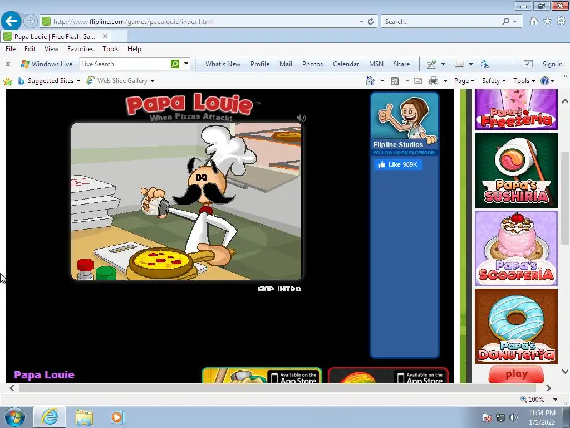Open Papa's Scooperia game thumbnail
This screenshot has width=570, height=428.
516,248
